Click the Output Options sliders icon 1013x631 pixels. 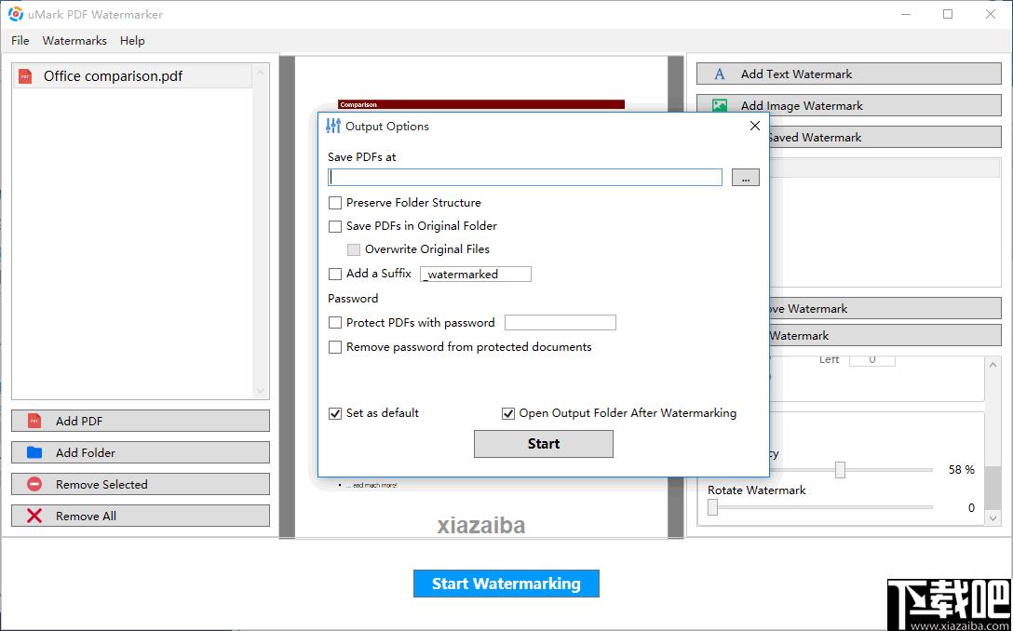click(333, 126)
